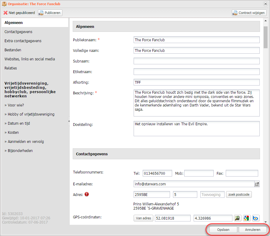Cancel with the Annuleren button
This screenshot has width=270, height=236.
pos(253,230)
